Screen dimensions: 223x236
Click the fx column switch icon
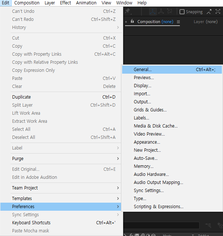point(131,235)
